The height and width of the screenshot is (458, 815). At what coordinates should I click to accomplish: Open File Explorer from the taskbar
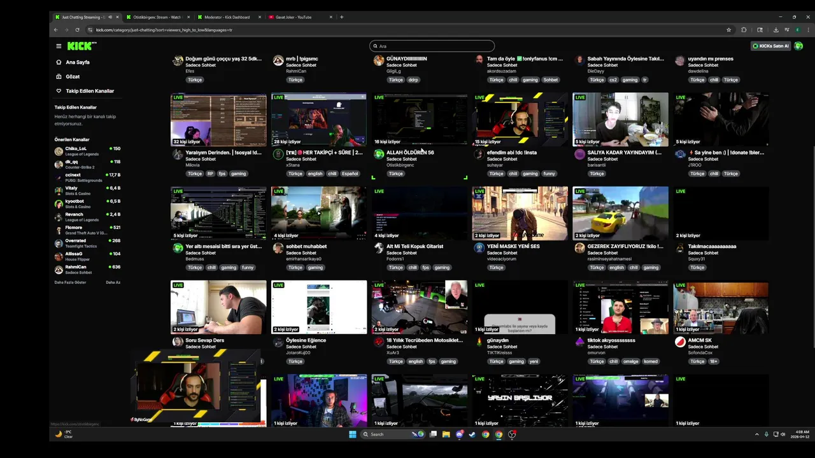click(446, 434)
